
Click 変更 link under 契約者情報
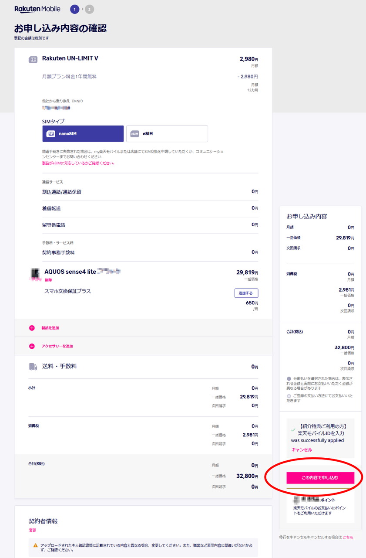click(x=32, y=530)
